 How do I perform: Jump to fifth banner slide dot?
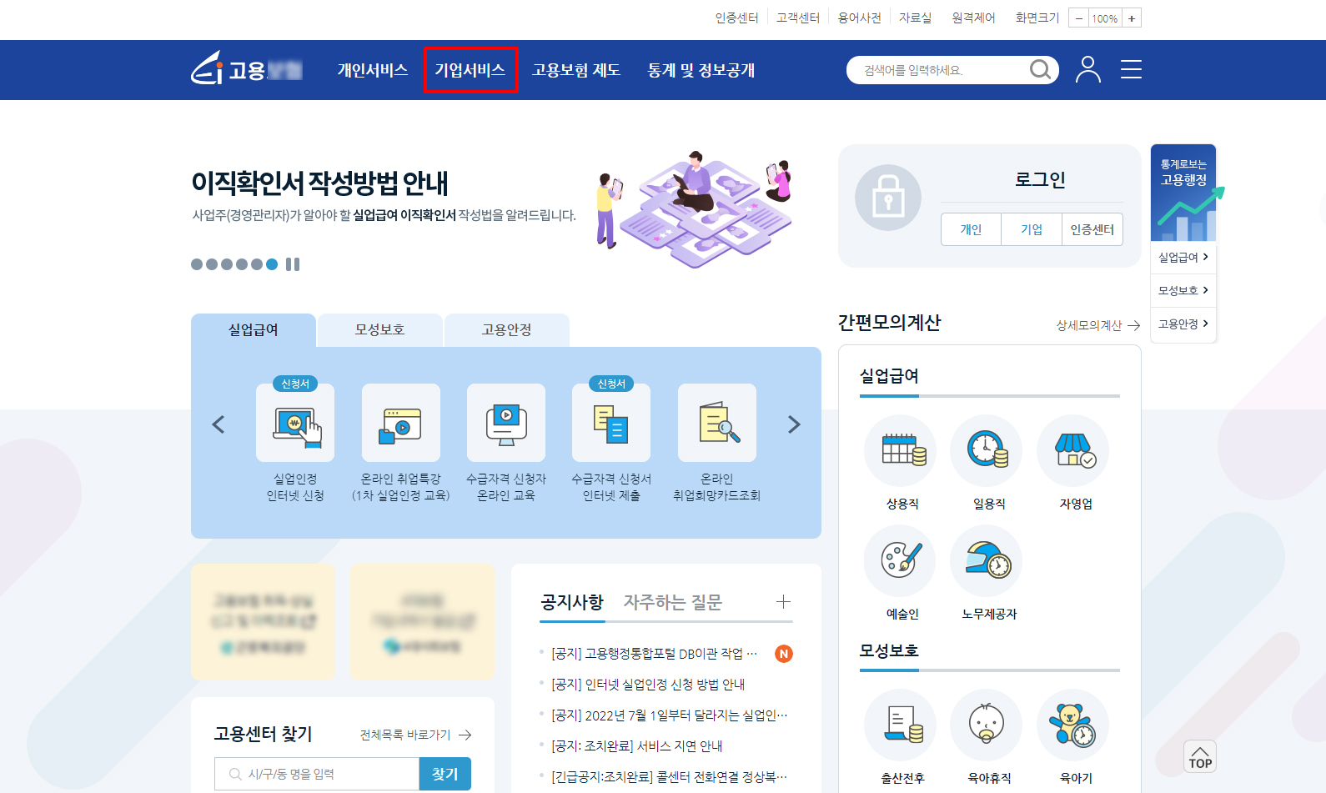click(x=257, y=264)
